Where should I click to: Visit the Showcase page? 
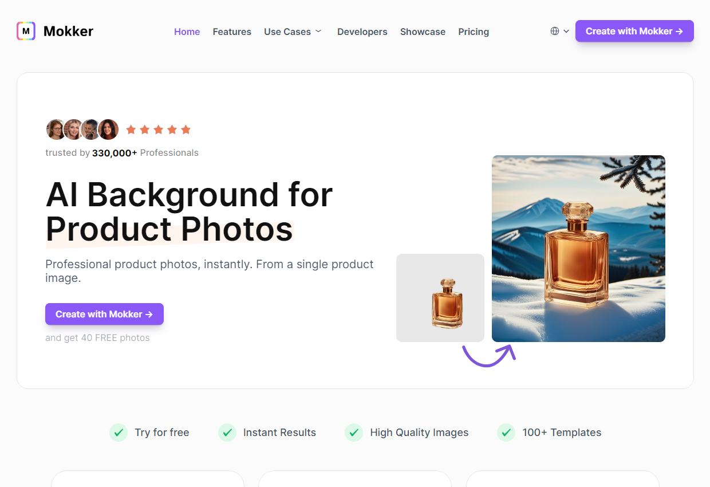(423, 32)
